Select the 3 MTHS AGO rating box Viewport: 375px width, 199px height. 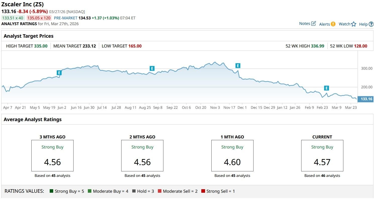52,156
